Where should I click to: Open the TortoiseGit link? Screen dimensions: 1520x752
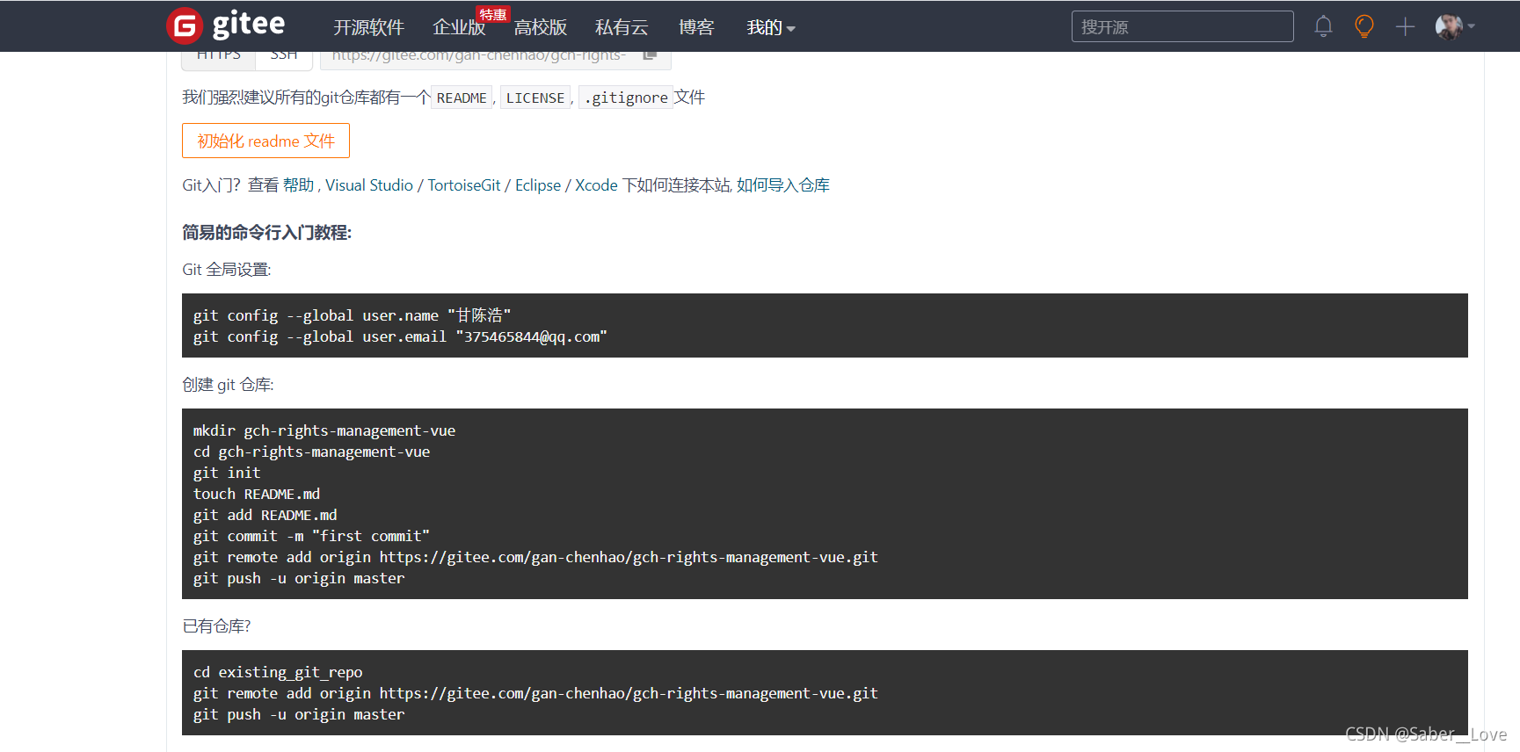(464, 185)
